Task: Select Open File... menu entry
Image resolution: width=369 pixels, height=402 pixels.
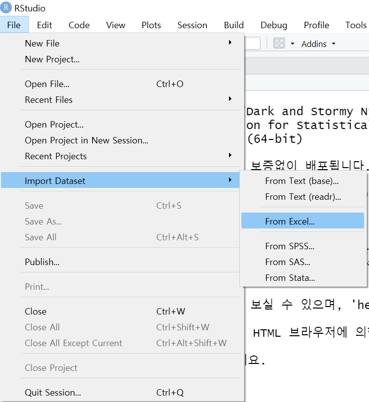Action: (x=120, y=84)
